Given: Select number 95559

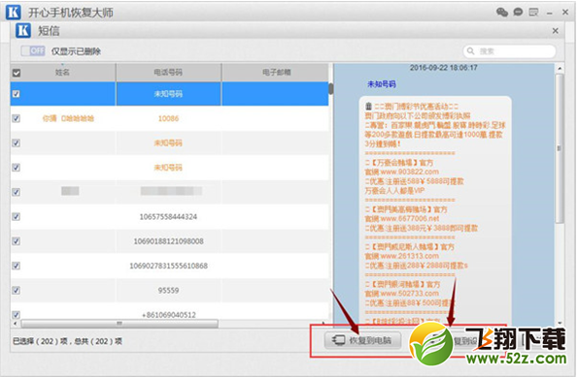Looking at the screenshot, I should pos(168,290).
